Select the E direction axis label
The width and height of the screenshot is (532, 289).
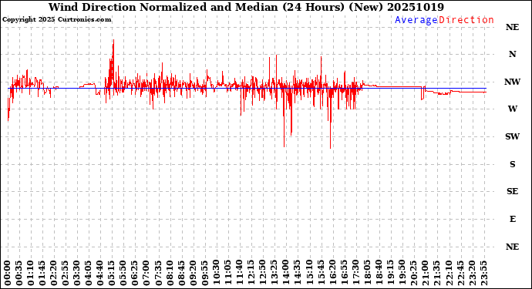pos(512,219)
